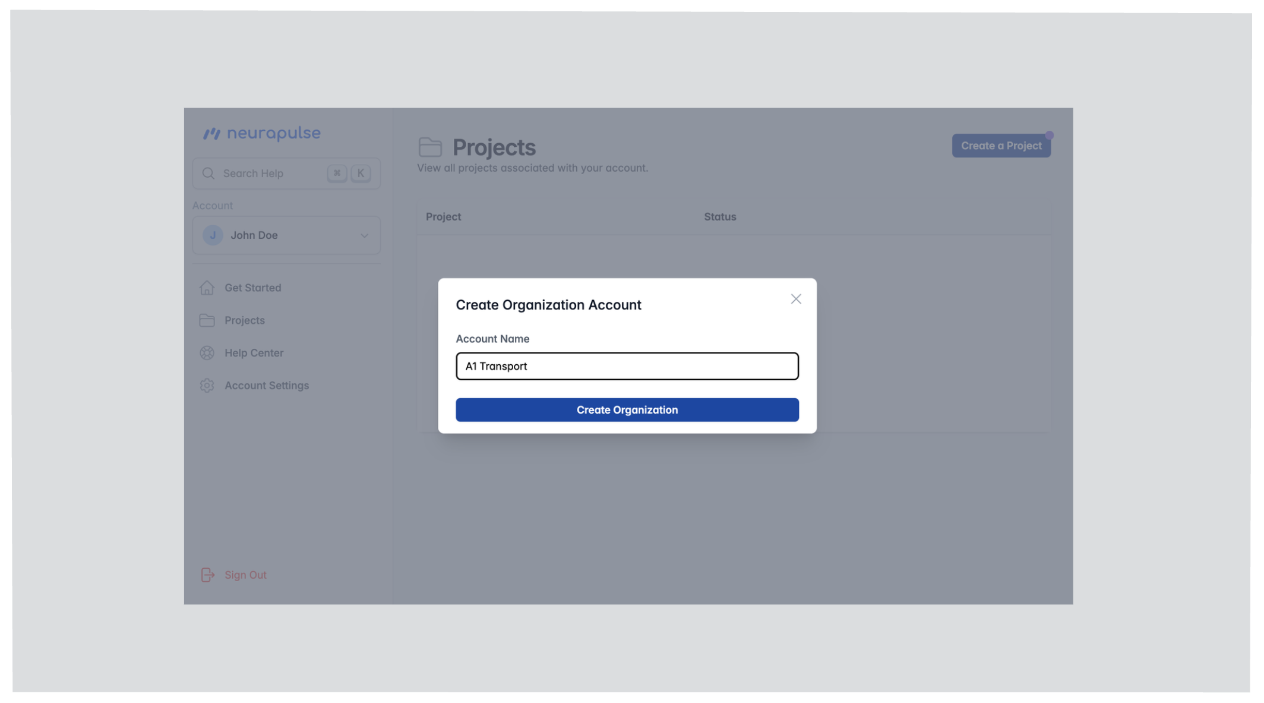Expand the John Doe account dropdown
This screenshot has width=1264, height=703.
point(286,235)
